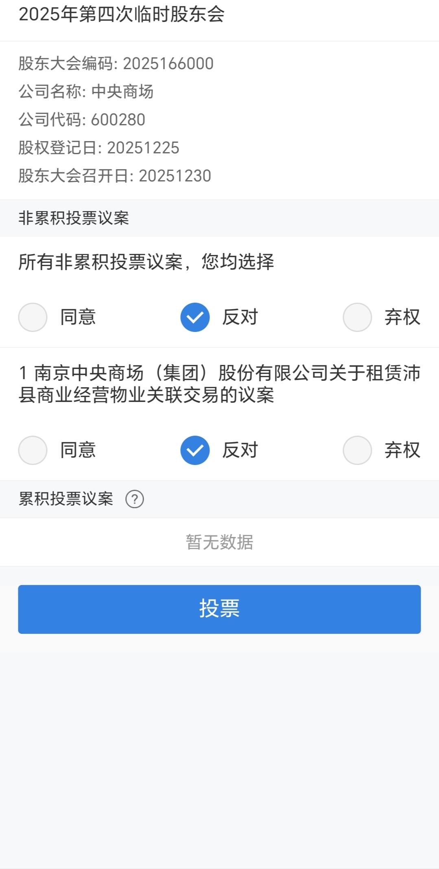This screenshot has width=439, height=869.
Task: Tap the 累积投票议案 section header text
Action: [x=66, y=499]
